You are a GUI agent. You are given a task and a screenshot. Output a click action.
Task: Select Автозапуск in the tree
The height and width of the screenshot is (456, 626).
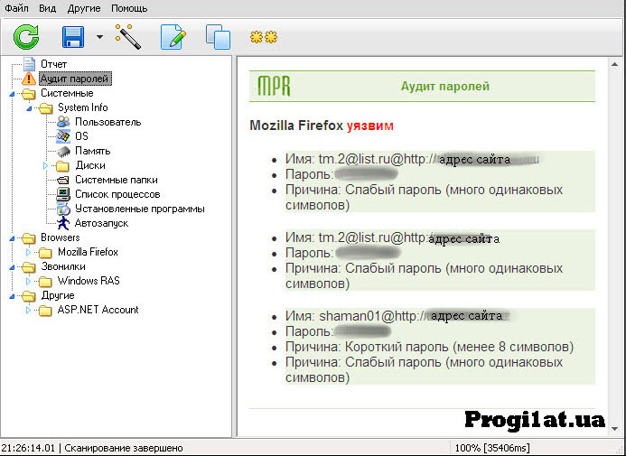[101, 223]
